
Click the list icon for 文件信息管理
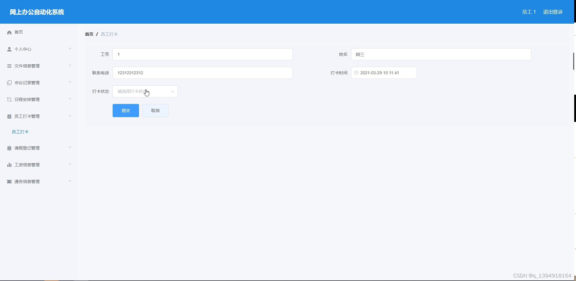pyautogui.click(x=9, y=66)
